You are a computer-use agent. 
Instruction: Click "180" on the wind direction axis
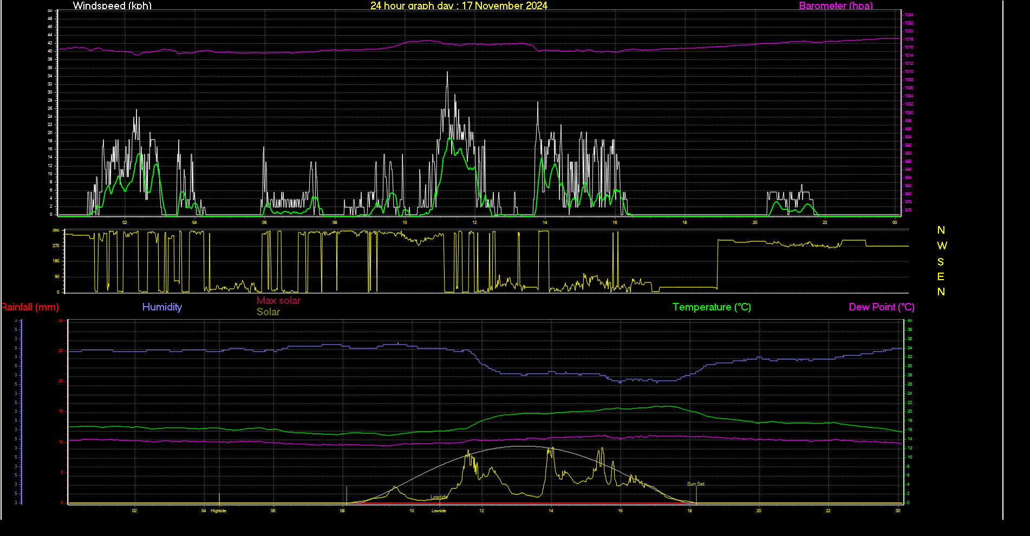55,261
